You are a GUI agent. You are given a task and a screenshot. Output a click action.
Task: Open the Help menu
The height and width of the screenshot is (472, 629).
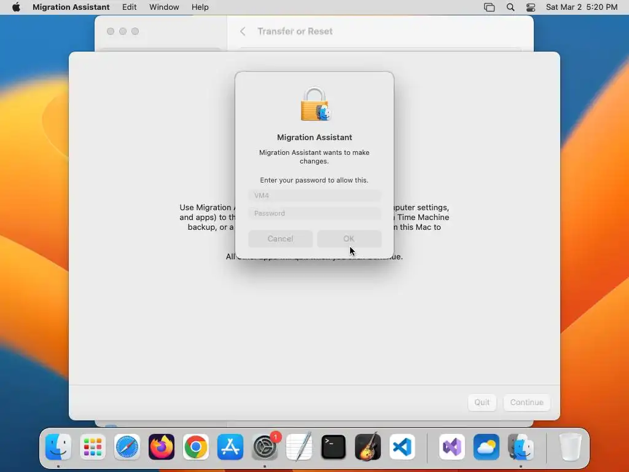click(200, 7)
